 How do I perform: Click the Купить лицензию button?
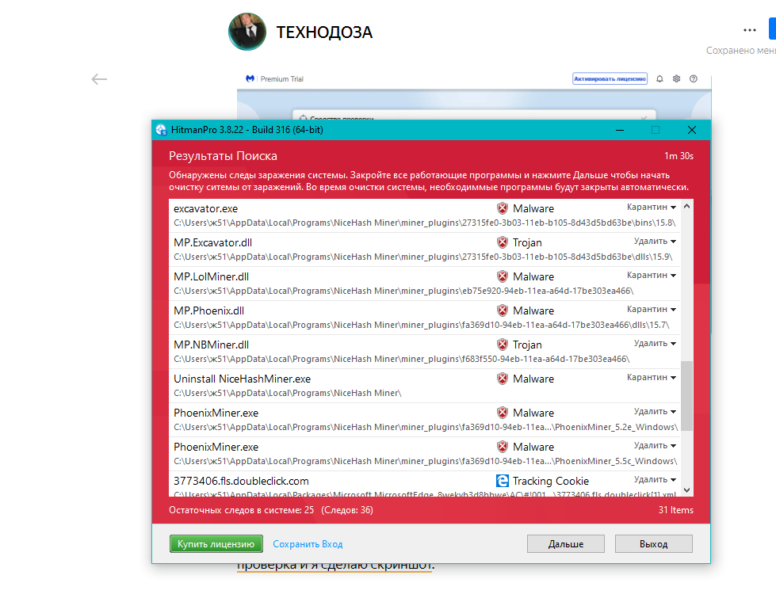216,543
